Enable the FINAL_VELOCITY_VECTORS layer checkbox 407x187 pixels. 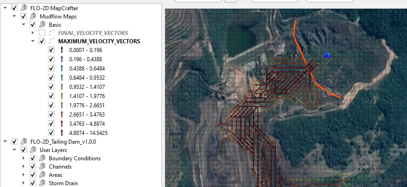(42, 33)
